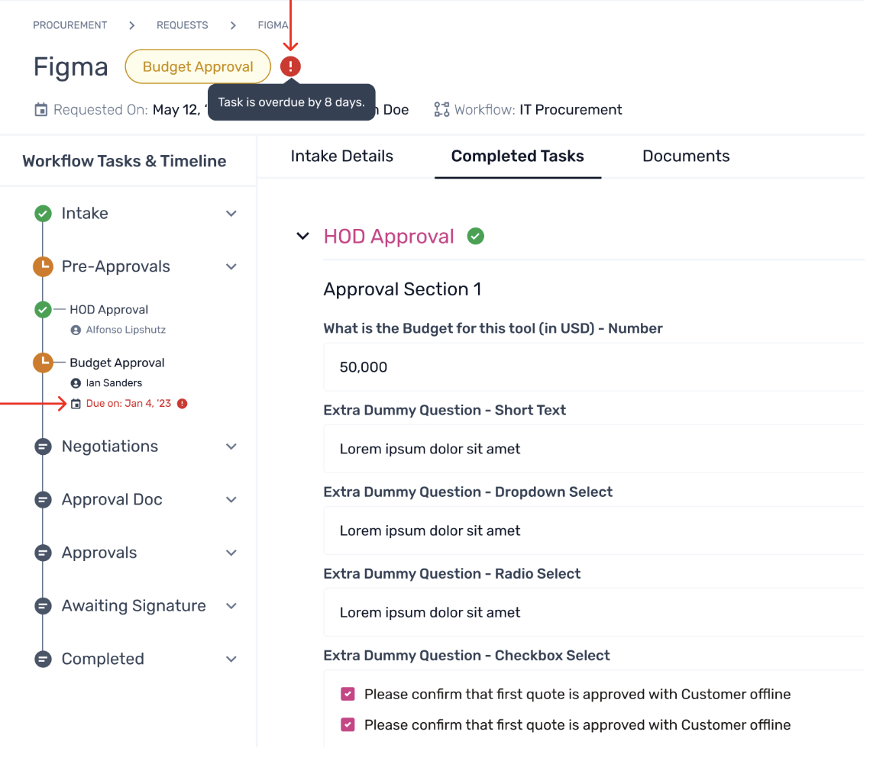Open the Documents tab
The height and width of the screenshot is (774, 886).
click(x=686, y=156)
